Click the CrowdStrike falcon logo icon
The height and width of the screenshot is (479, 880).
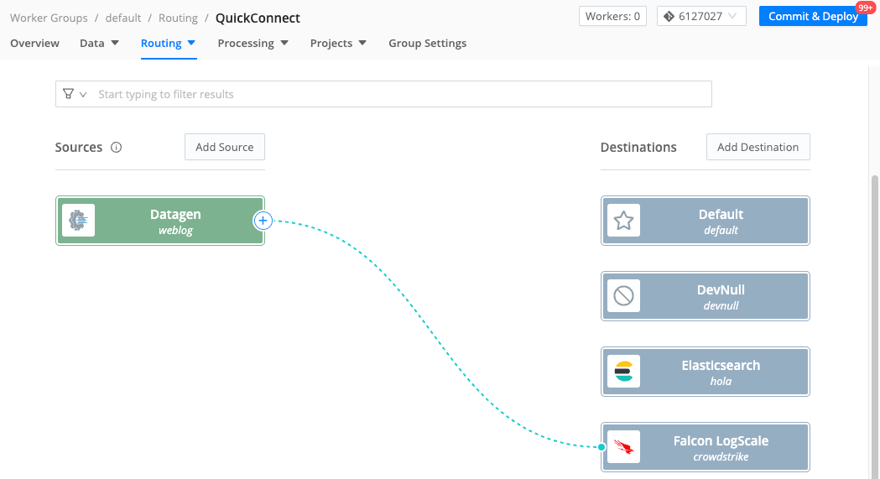click(x=623, y=447)
